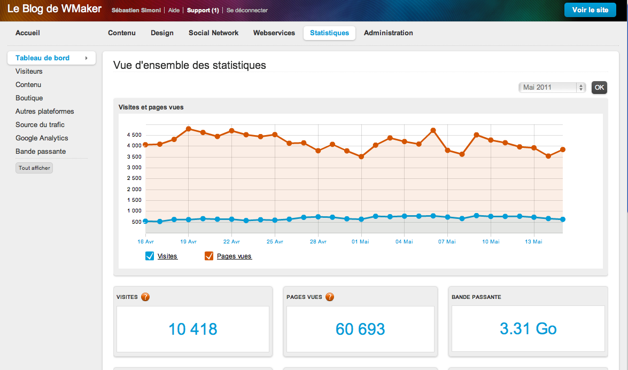Switch to the Administration tab
The image size is (628, 370).
pyautogui.click(x=388, y=33)
